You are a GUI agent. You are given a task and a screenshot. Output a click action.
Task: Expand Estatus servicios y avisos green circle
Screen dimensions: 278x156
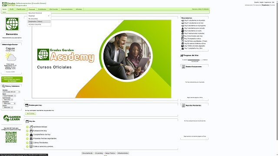(x=27, y=146)
